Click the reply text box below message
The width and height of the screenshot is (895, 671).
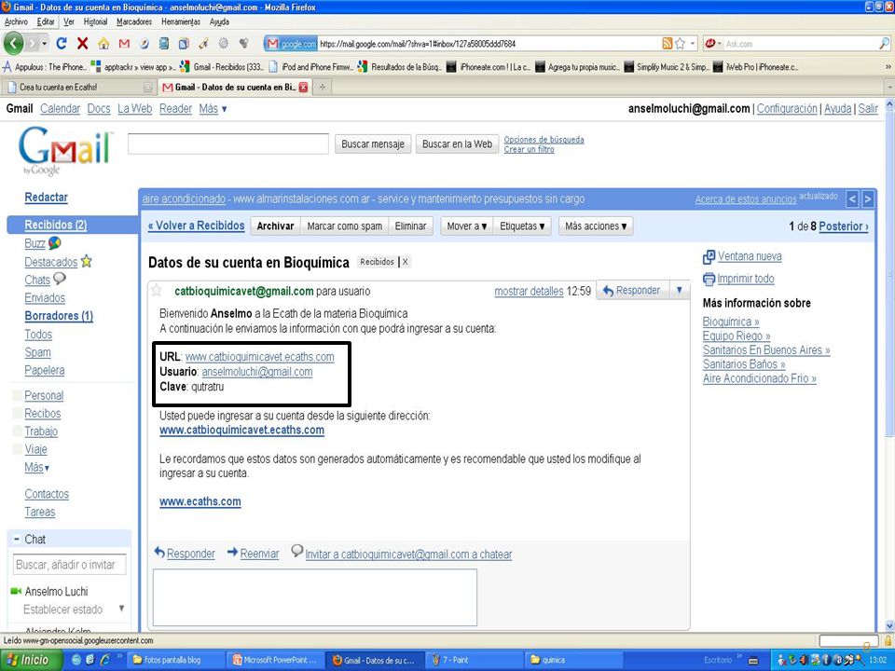[314, 597]
